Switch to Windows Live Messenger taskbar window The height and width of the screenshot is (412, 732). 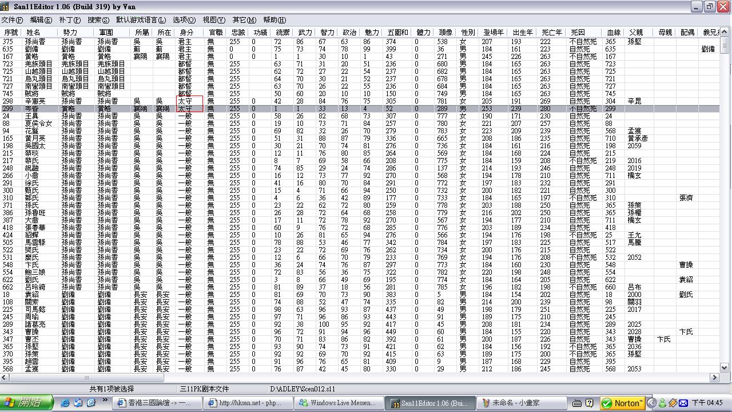point(338,403)
